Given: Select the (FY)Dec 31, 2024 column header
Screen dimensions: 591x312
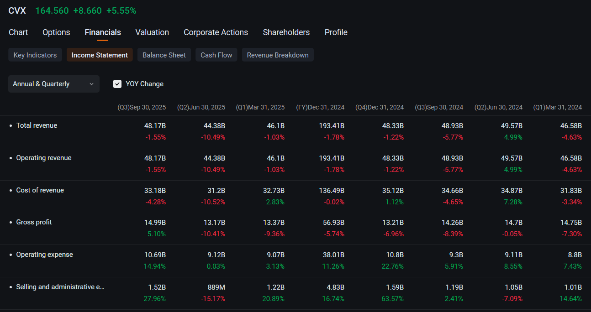Looking at the screenshot, I should (320, 107).
